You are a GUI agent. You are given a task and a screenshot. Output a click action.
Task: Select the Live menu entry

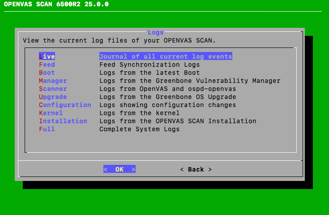(x=47, y=56)
